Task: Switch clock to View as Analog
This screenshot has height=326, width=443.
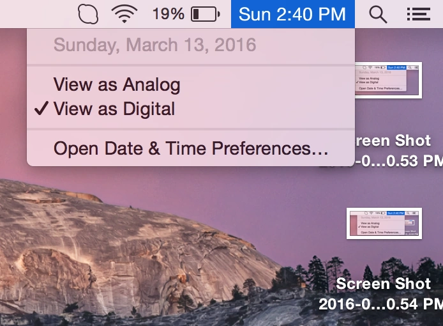Action: tap(117, 84)
